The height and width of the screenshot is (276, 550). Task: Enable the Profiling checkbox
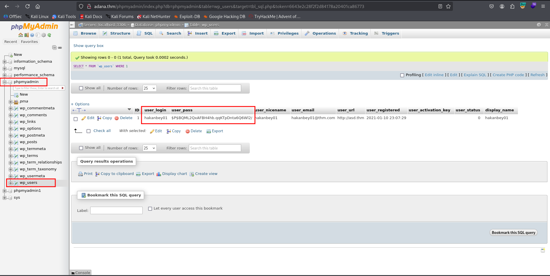pos(402,75)
